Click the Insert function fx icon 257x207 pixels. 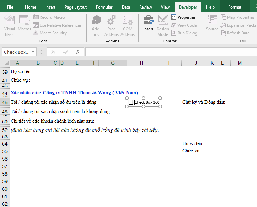(78, 52)
